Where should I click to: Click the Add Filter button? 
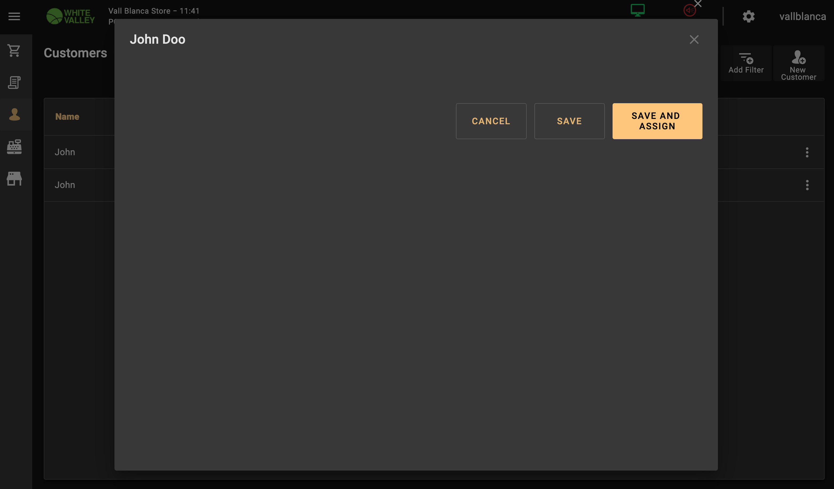tap(746, 63)
